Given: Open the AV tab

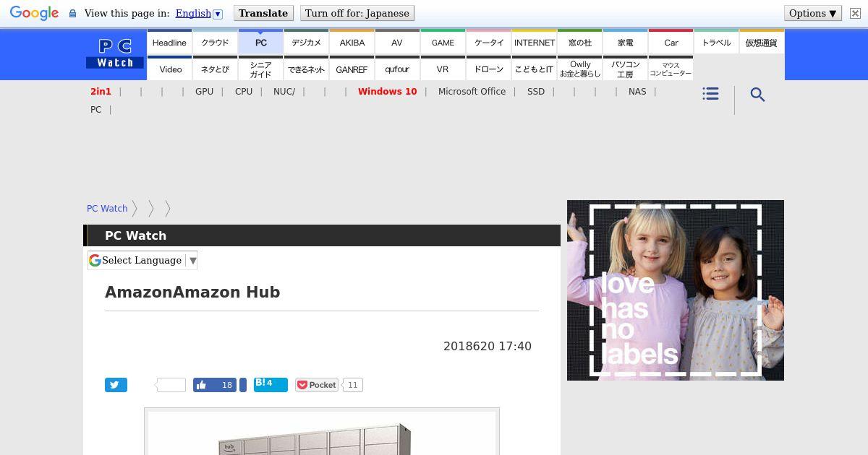Looking at the screenshot, I should coord(397,43).
